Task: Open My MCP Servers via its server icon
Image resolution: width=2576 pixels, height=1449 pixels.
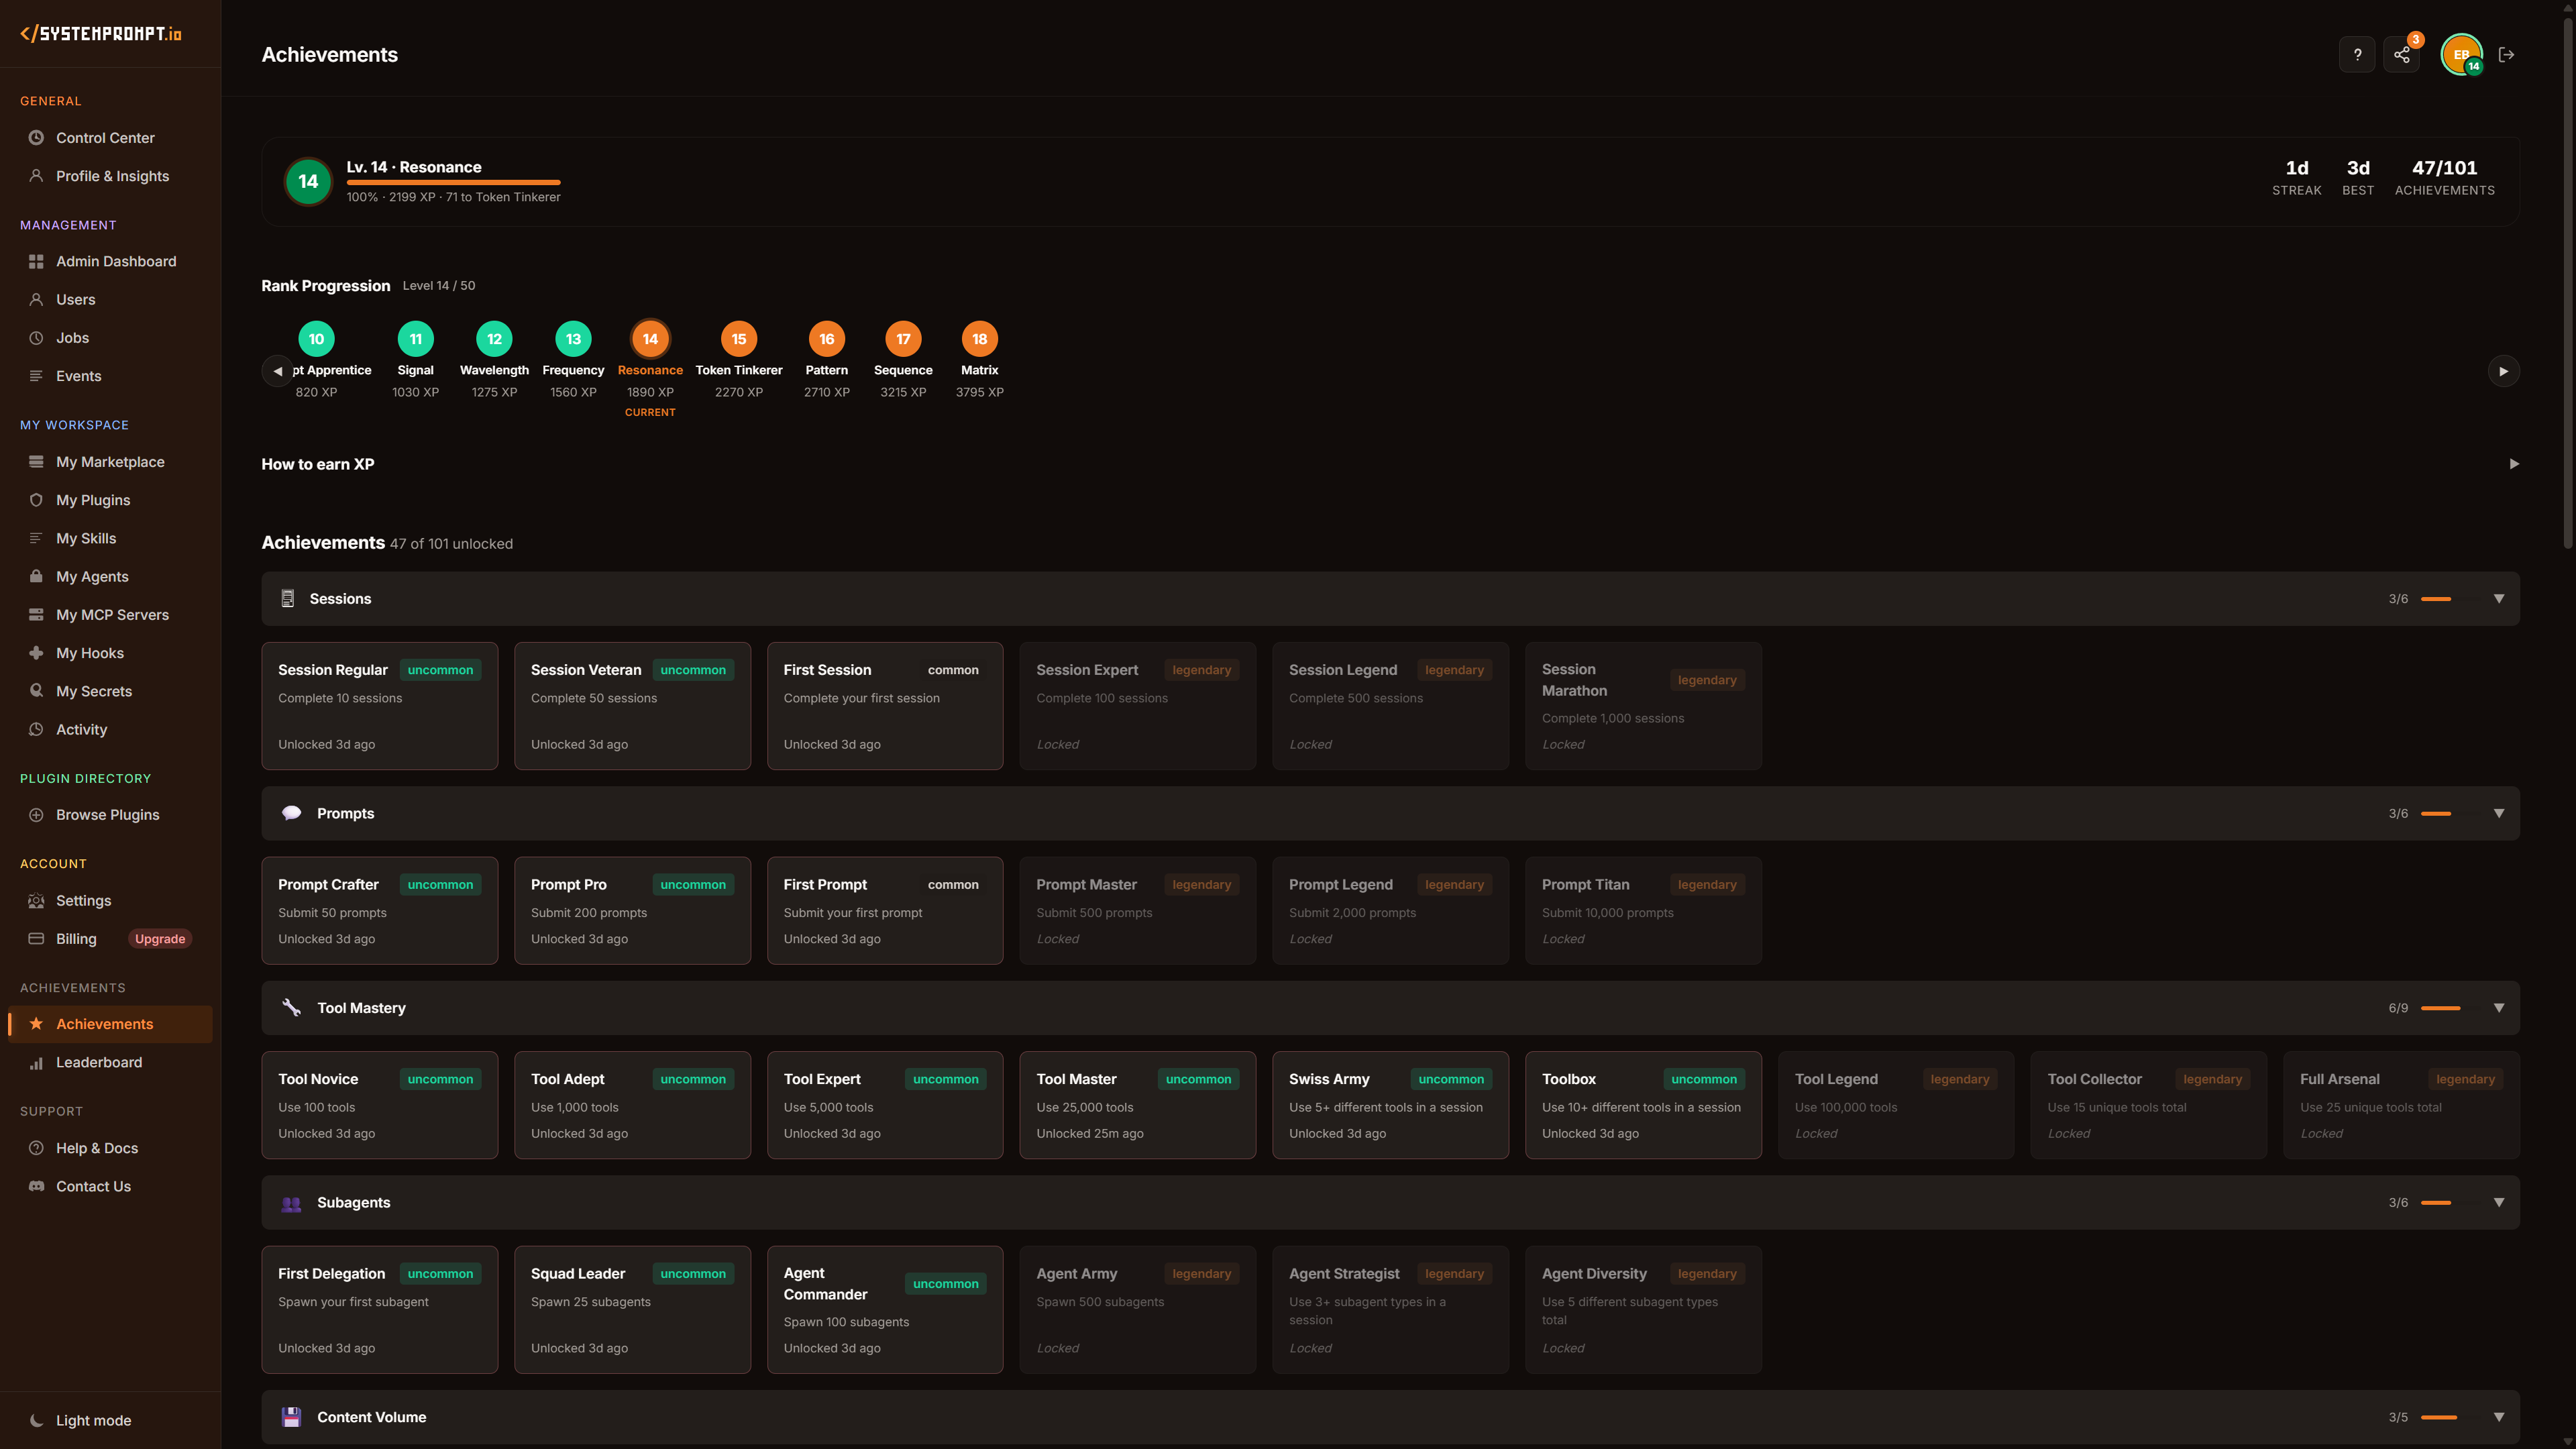Action: 35,614
